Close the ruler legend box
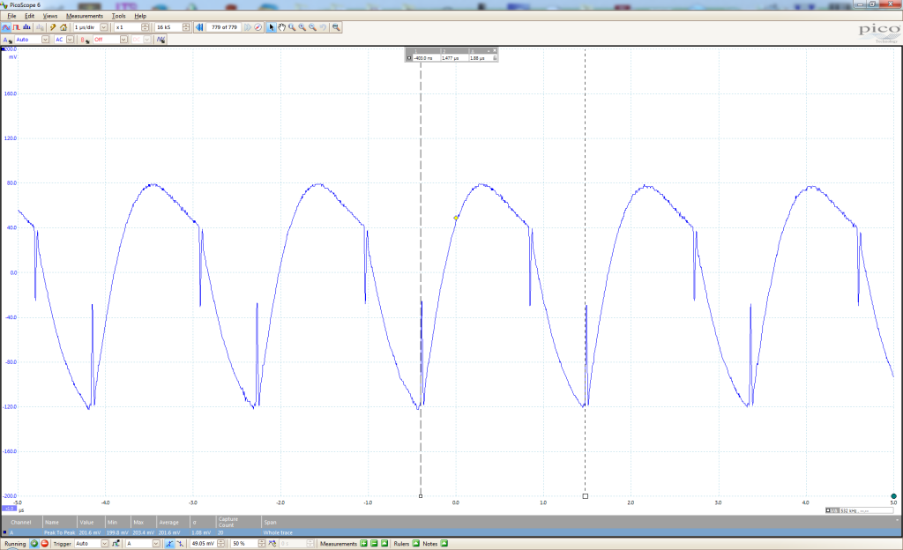Screen dimensions: 903x550 coord(494,50)
